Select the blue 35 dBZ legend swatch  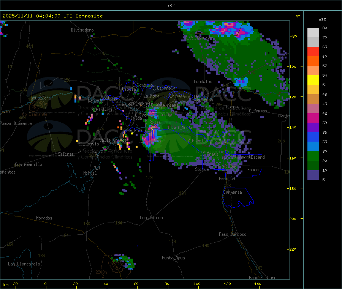(313, 137)
